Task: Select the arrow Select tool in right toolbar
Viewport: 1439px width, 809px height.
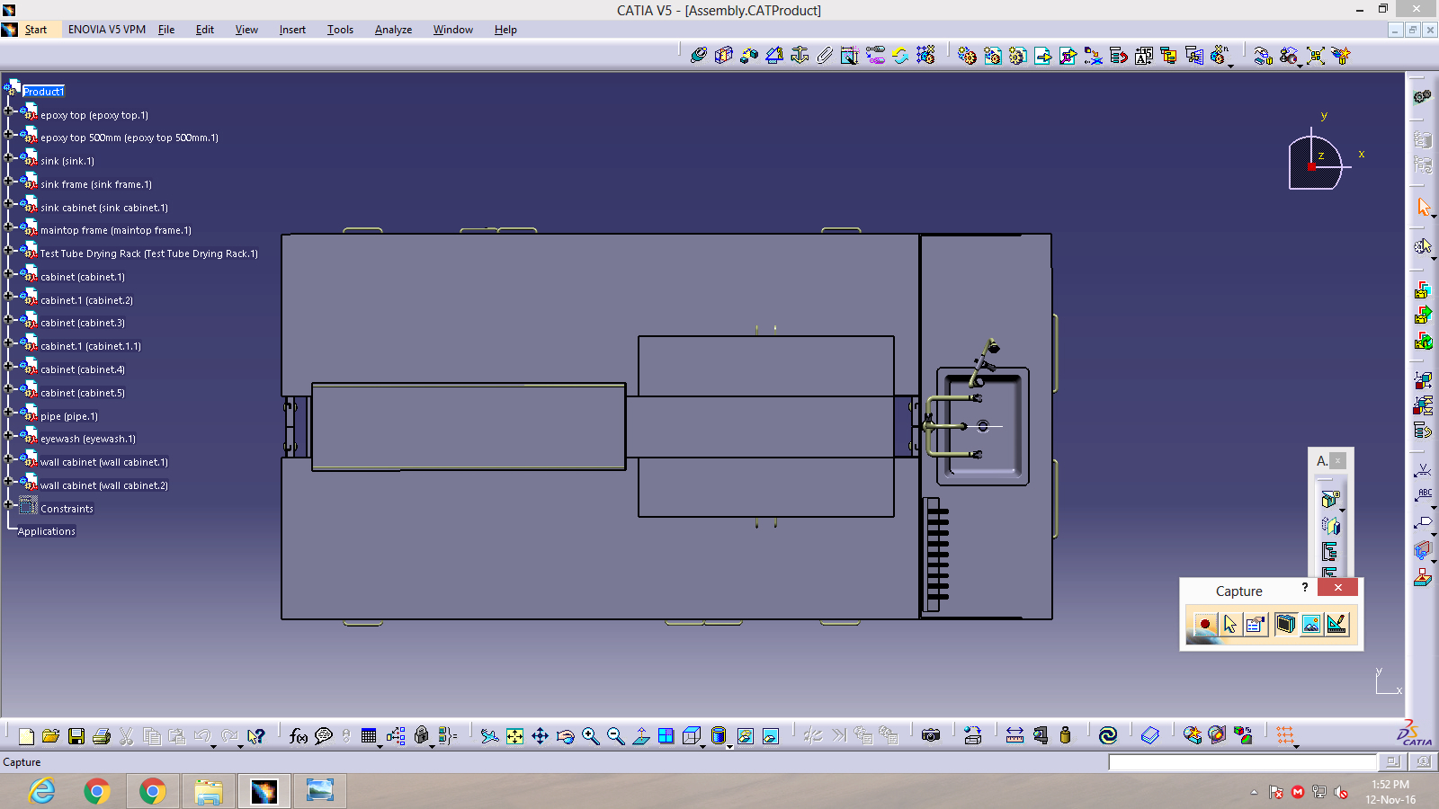Action: (x=1423, y=208)
